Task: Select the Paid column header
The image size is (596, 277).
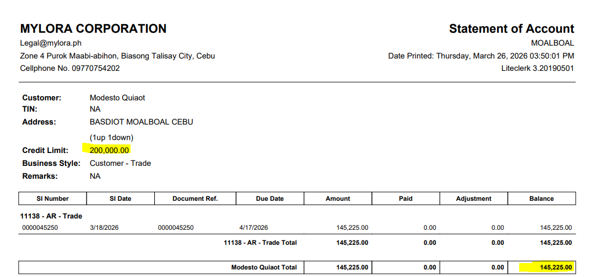Action: [406, 199]
